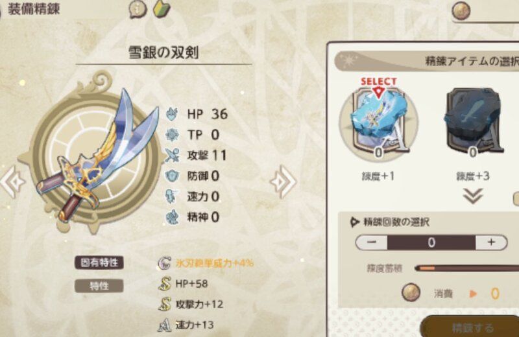Click the 氷刃絶華威力+4% trait icon
The image size is (519, 337).
pyautogui.click(x=164, y=263)
